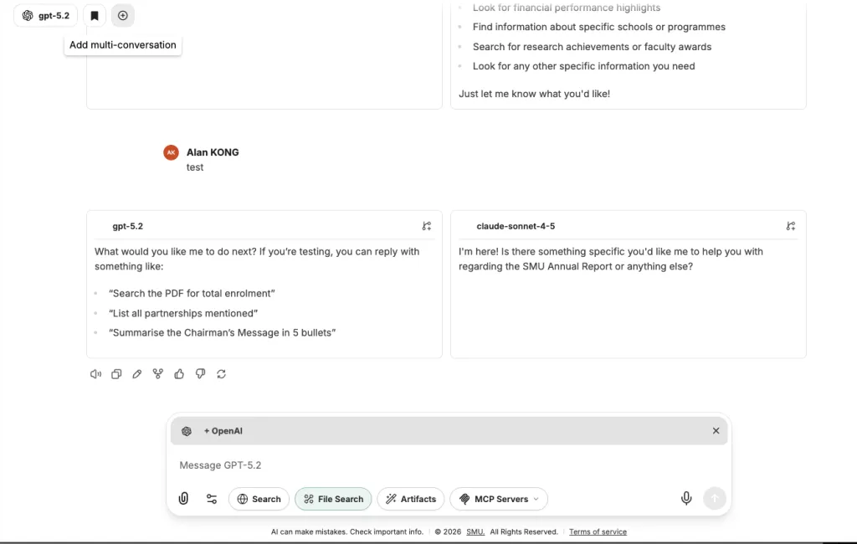857x544 pixels.
Task: Toggle the File Search option
Action: (x=333, y=499)
